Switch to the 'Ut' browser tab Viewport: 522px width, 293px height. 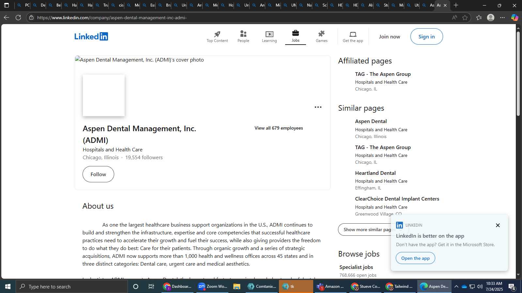[413, 5]
